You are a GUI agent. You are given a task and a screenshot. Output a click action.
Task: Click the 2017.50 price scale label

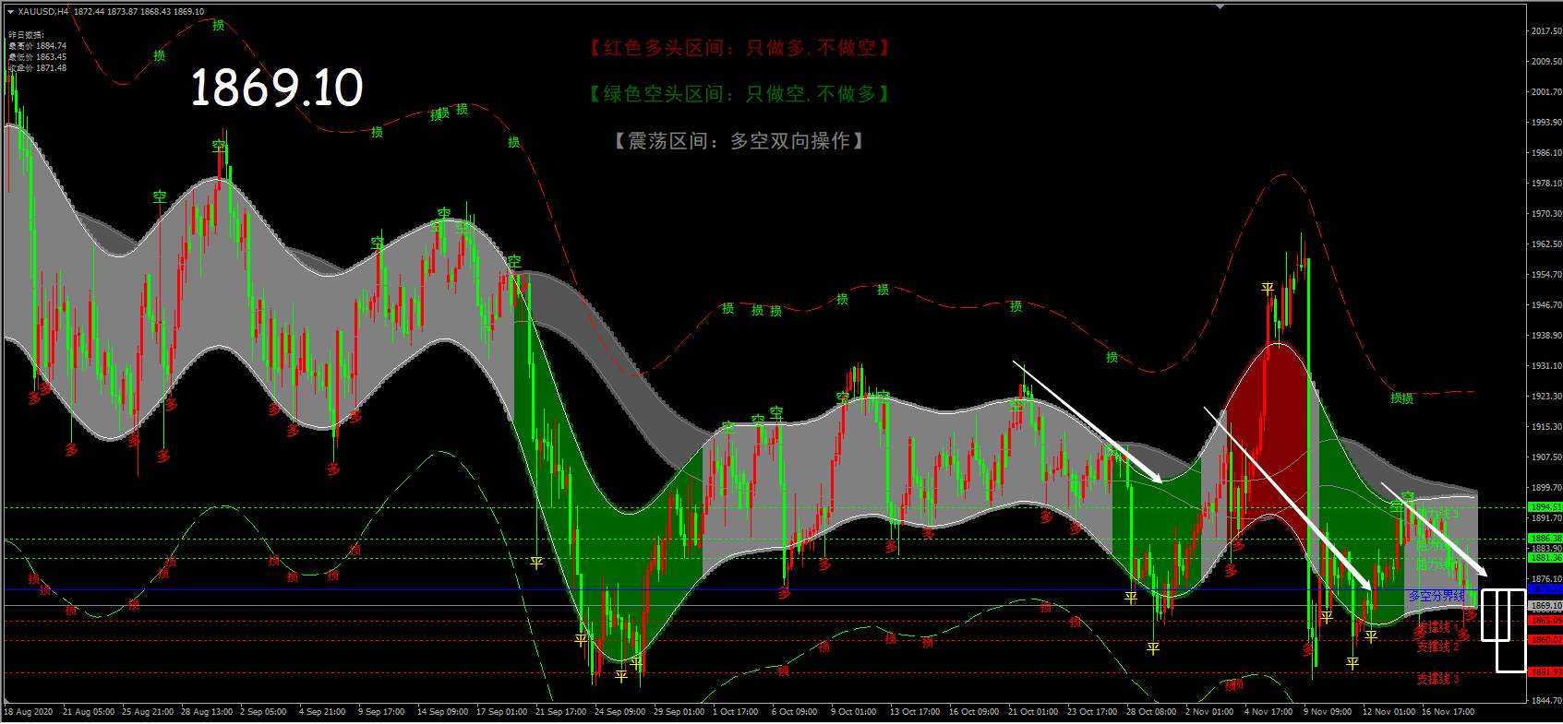coord(1545,31)
